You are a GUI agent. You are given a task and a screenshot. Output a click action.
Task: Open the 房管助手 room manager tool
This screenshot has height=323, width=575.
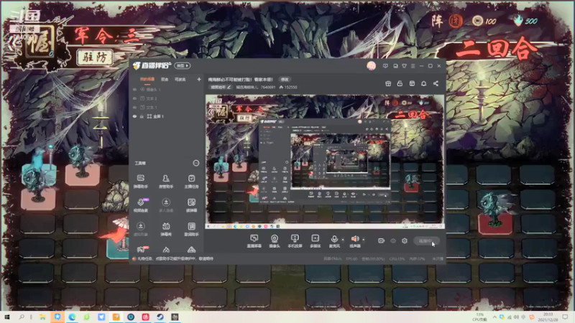166,182
